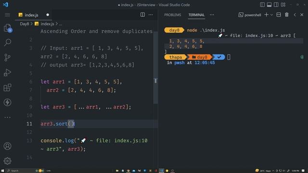Image resolution: width=308 pixels, height=173 pixels.
Task: Click the VS Code logo in title bar
Action: (5, 4)
